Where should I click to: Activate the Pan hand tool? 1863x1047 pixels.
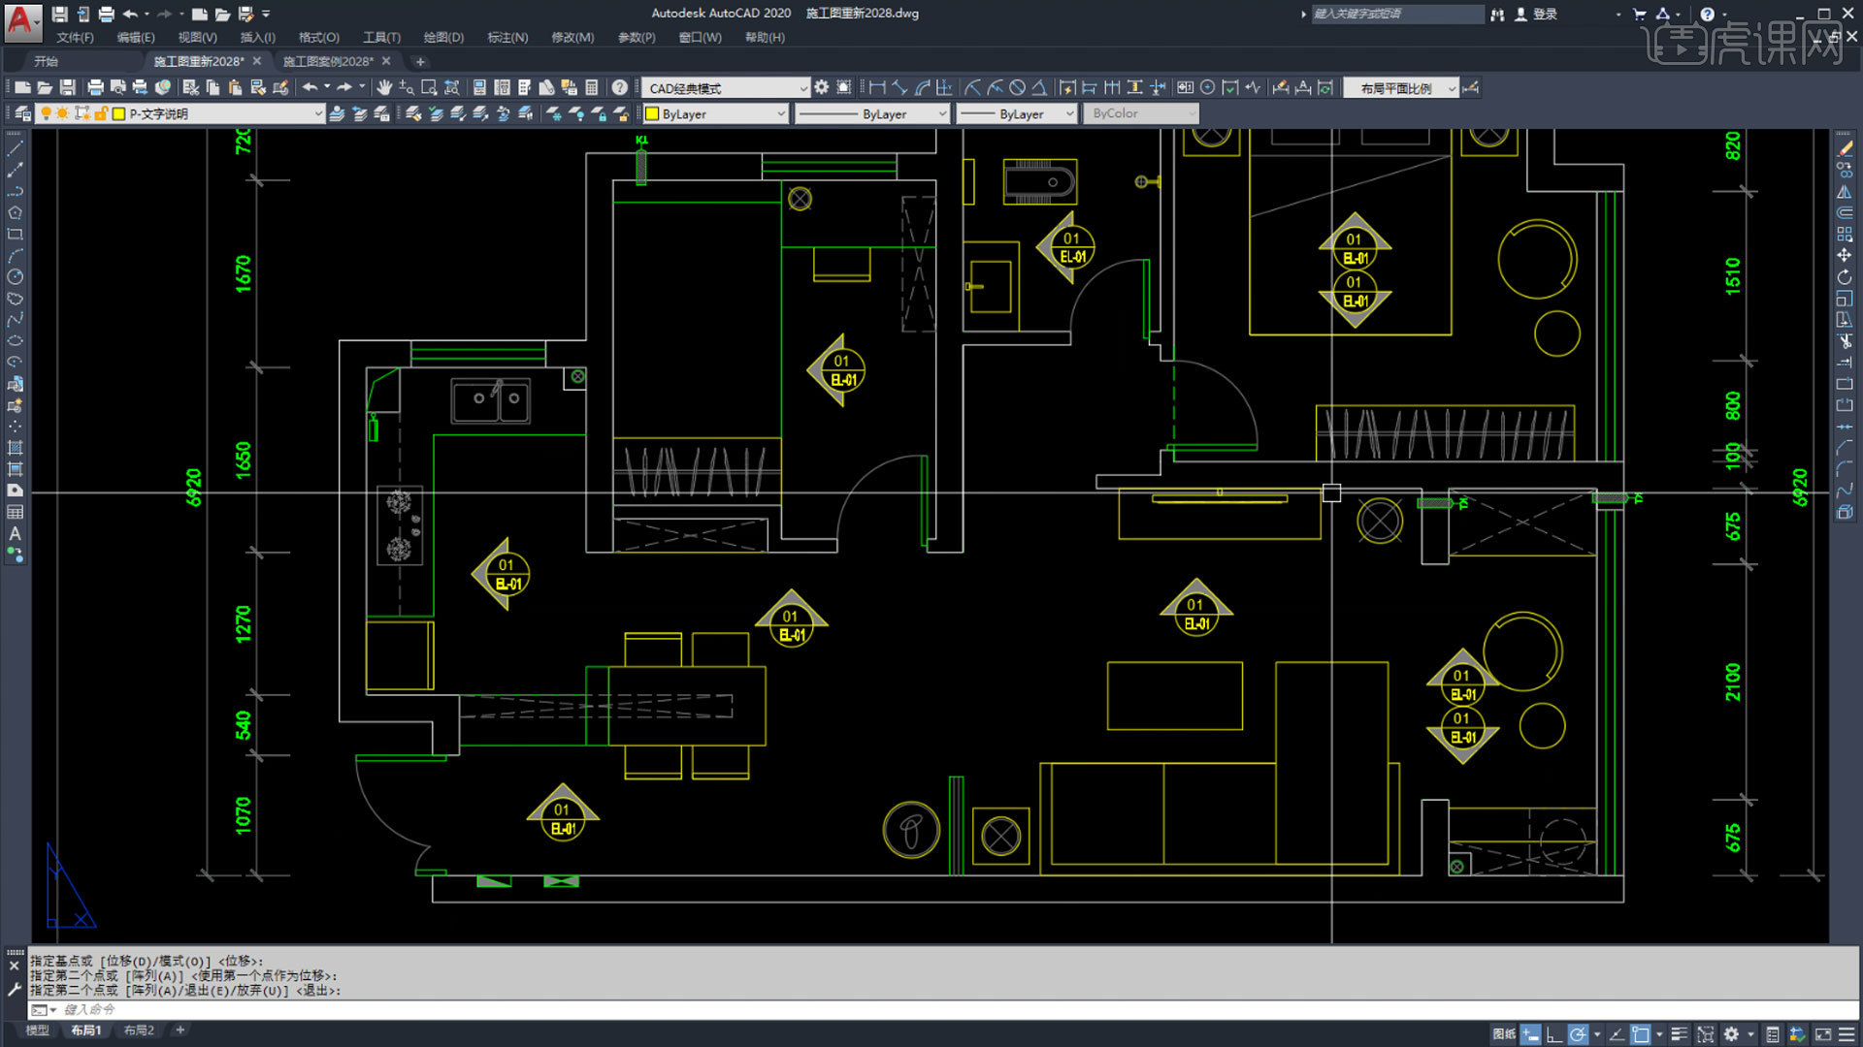(384, 88)
